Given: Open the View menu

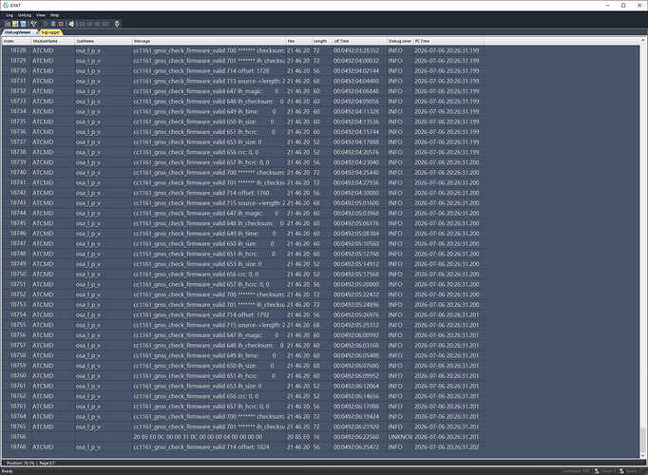Looking at the screenshot, I should click(x=41, y=15).
